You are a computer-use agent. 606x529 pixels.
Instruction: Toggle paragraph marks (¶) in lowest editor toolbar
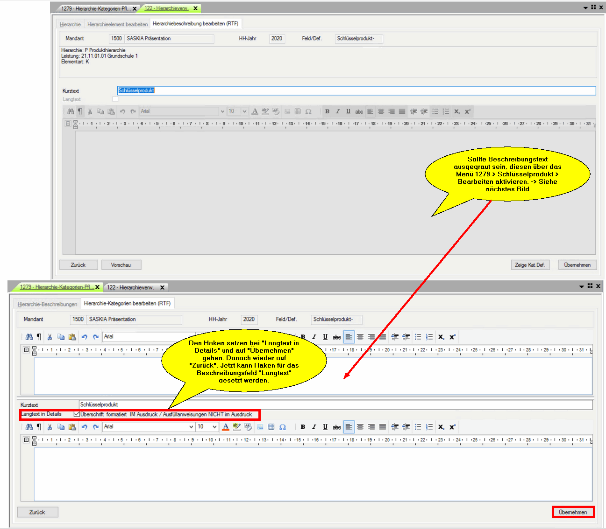39,427
